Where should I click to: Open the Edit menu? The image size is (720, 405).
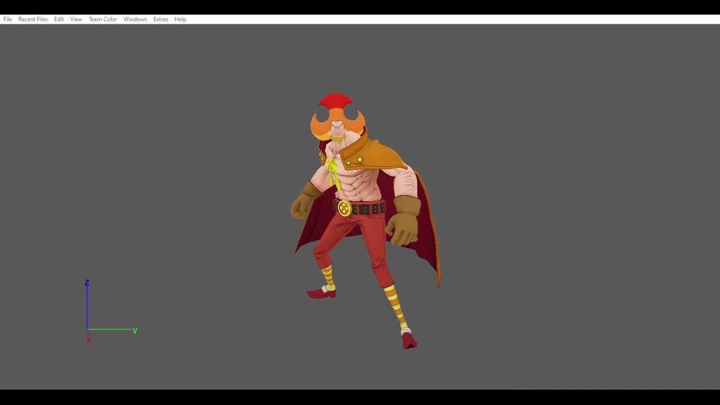58,19
